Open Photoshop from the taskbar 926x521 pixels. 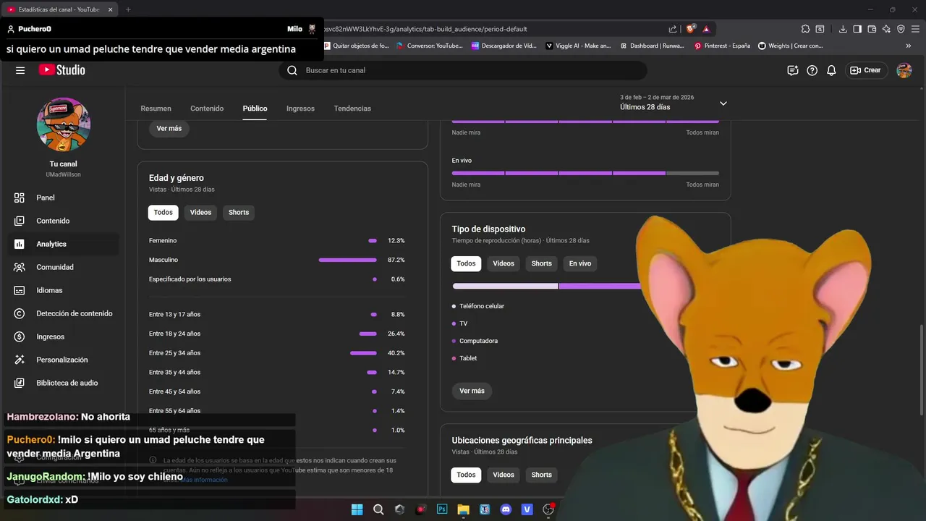point(442,509)
